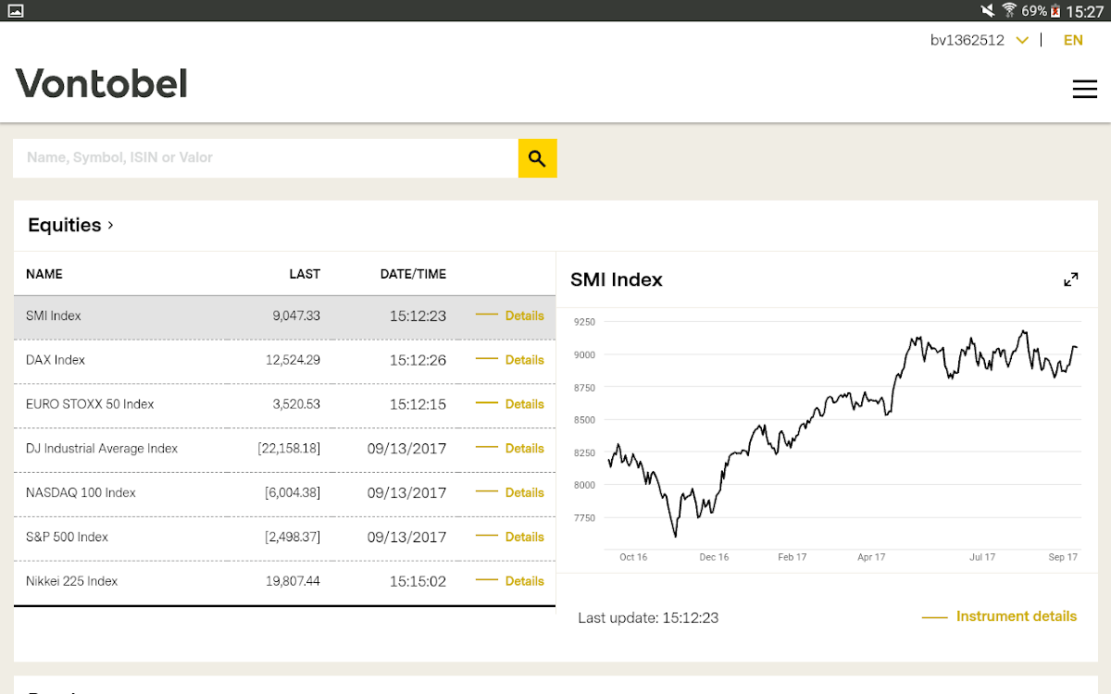Open Instrument details link below chart

(x=1000, y=616)
